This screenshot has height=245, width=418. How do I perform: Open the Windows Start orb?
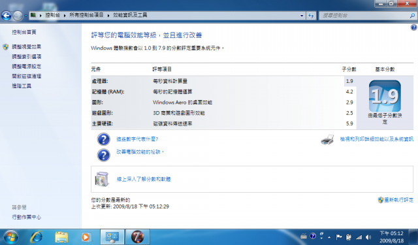point(11,237)
